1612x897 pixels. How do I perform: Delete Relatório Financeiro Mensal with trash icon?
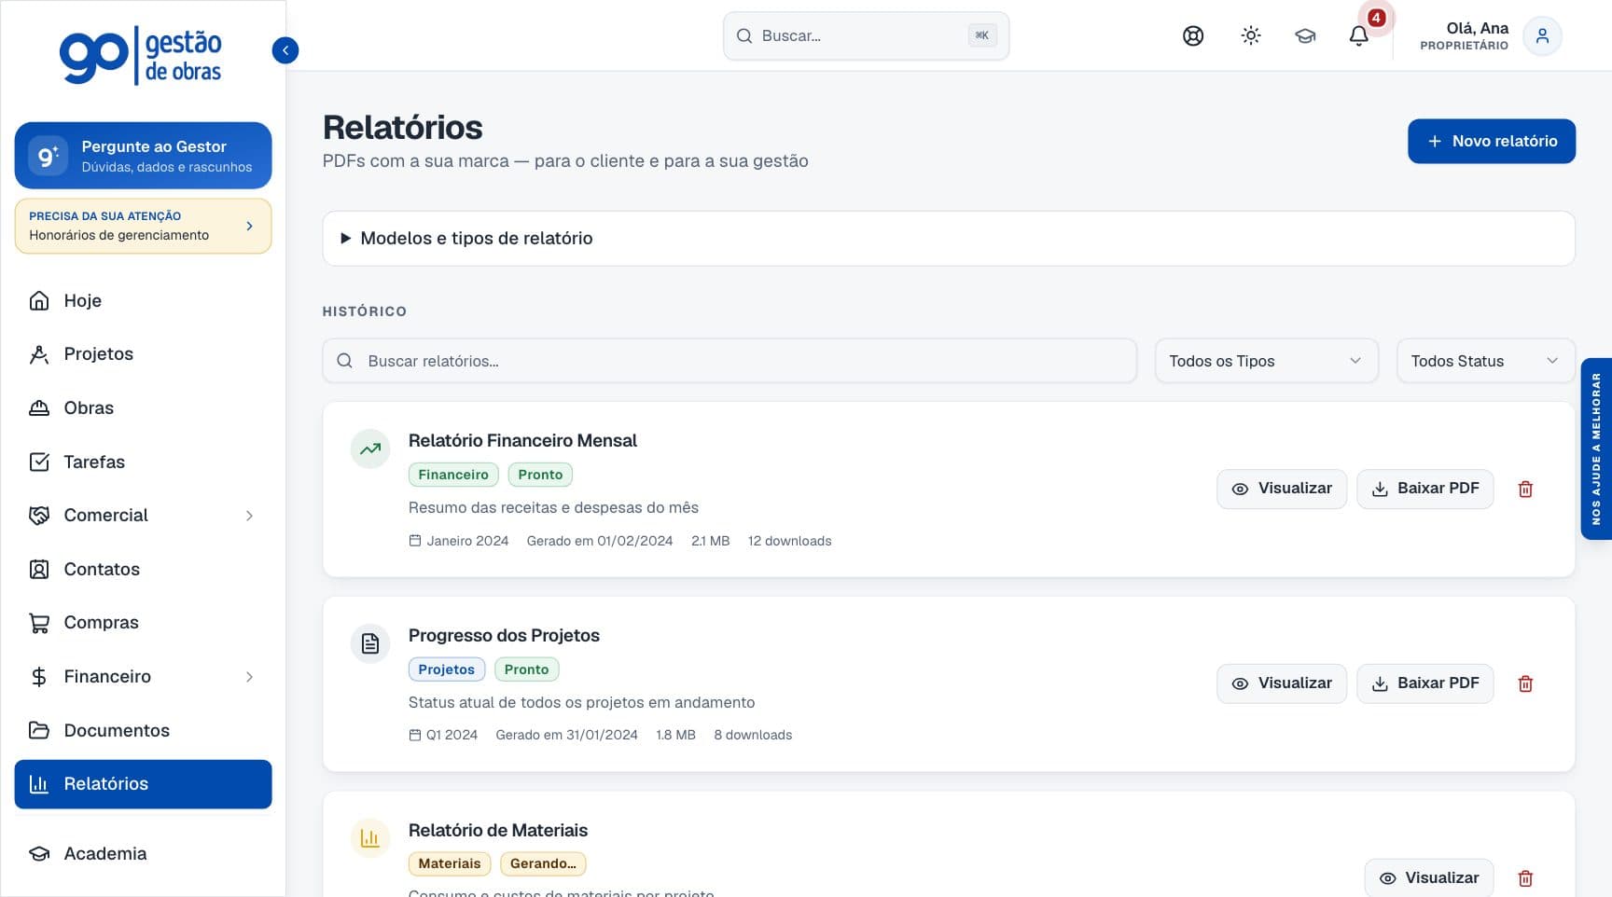[x=1525, y=490]
